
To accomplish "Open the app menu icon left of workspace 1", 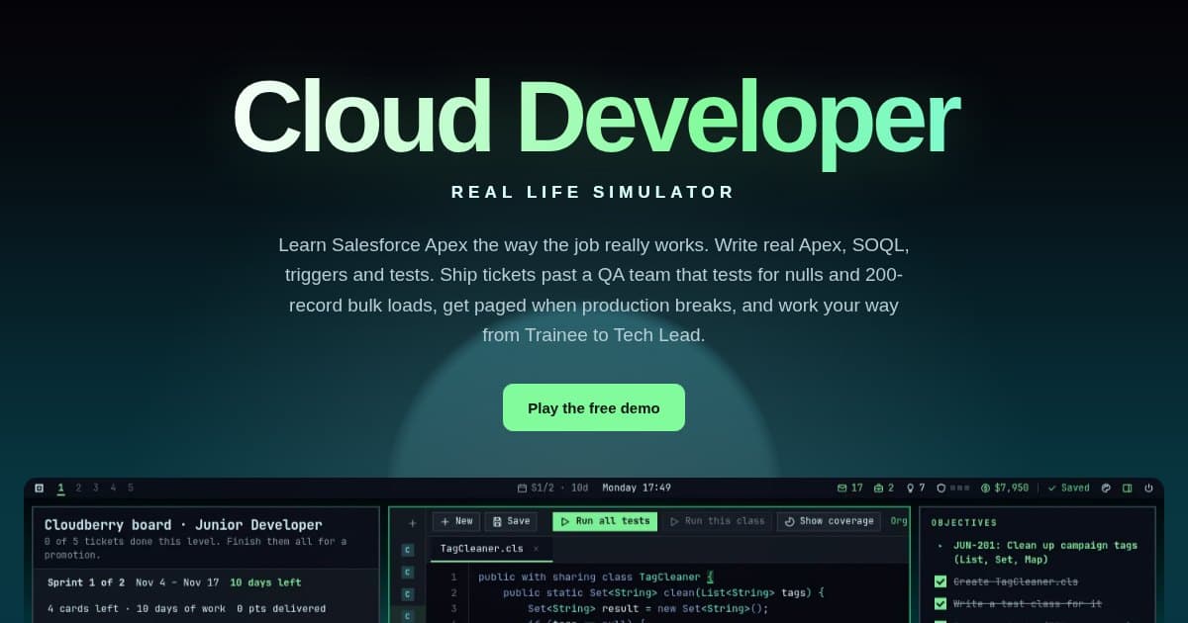I will [40, 488].
